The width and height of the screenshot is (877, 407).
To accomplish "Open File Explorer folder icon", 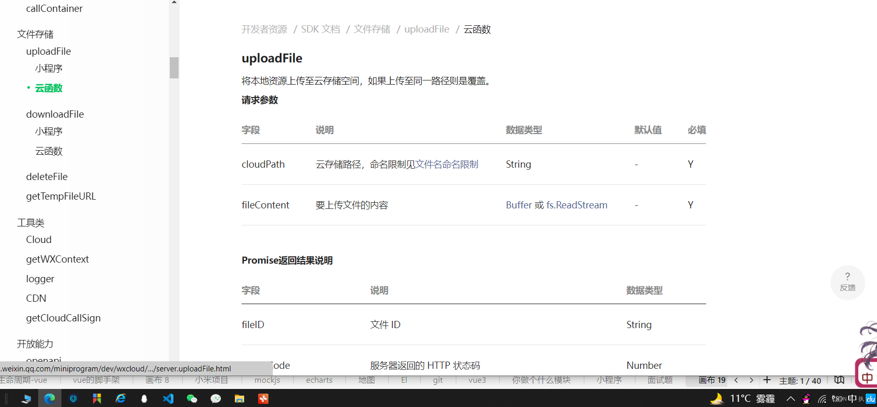I will click(x=240, y=398).
